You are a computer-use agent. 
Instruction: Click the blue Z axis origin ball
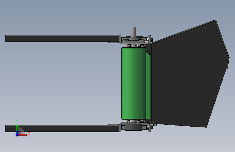click(x=17, y=135)
